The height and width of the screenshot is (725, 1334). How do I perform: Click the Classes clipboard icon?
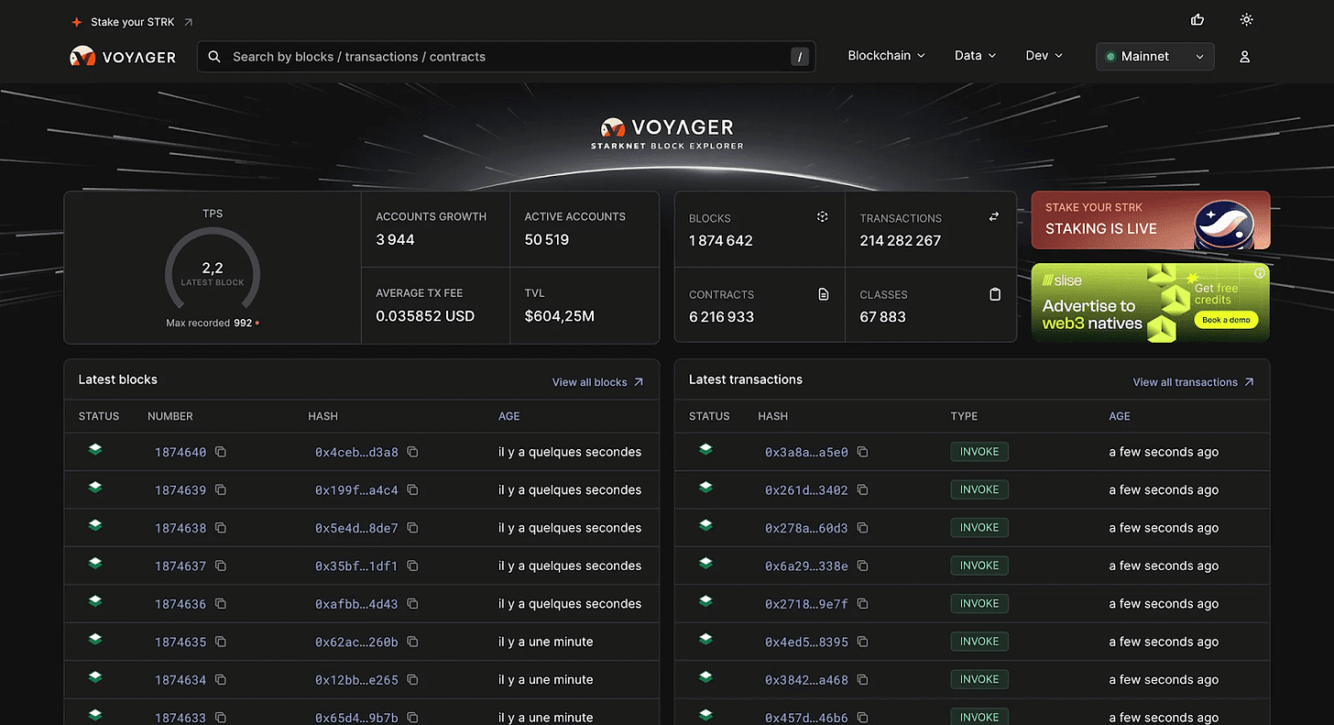tap(995, 294)
